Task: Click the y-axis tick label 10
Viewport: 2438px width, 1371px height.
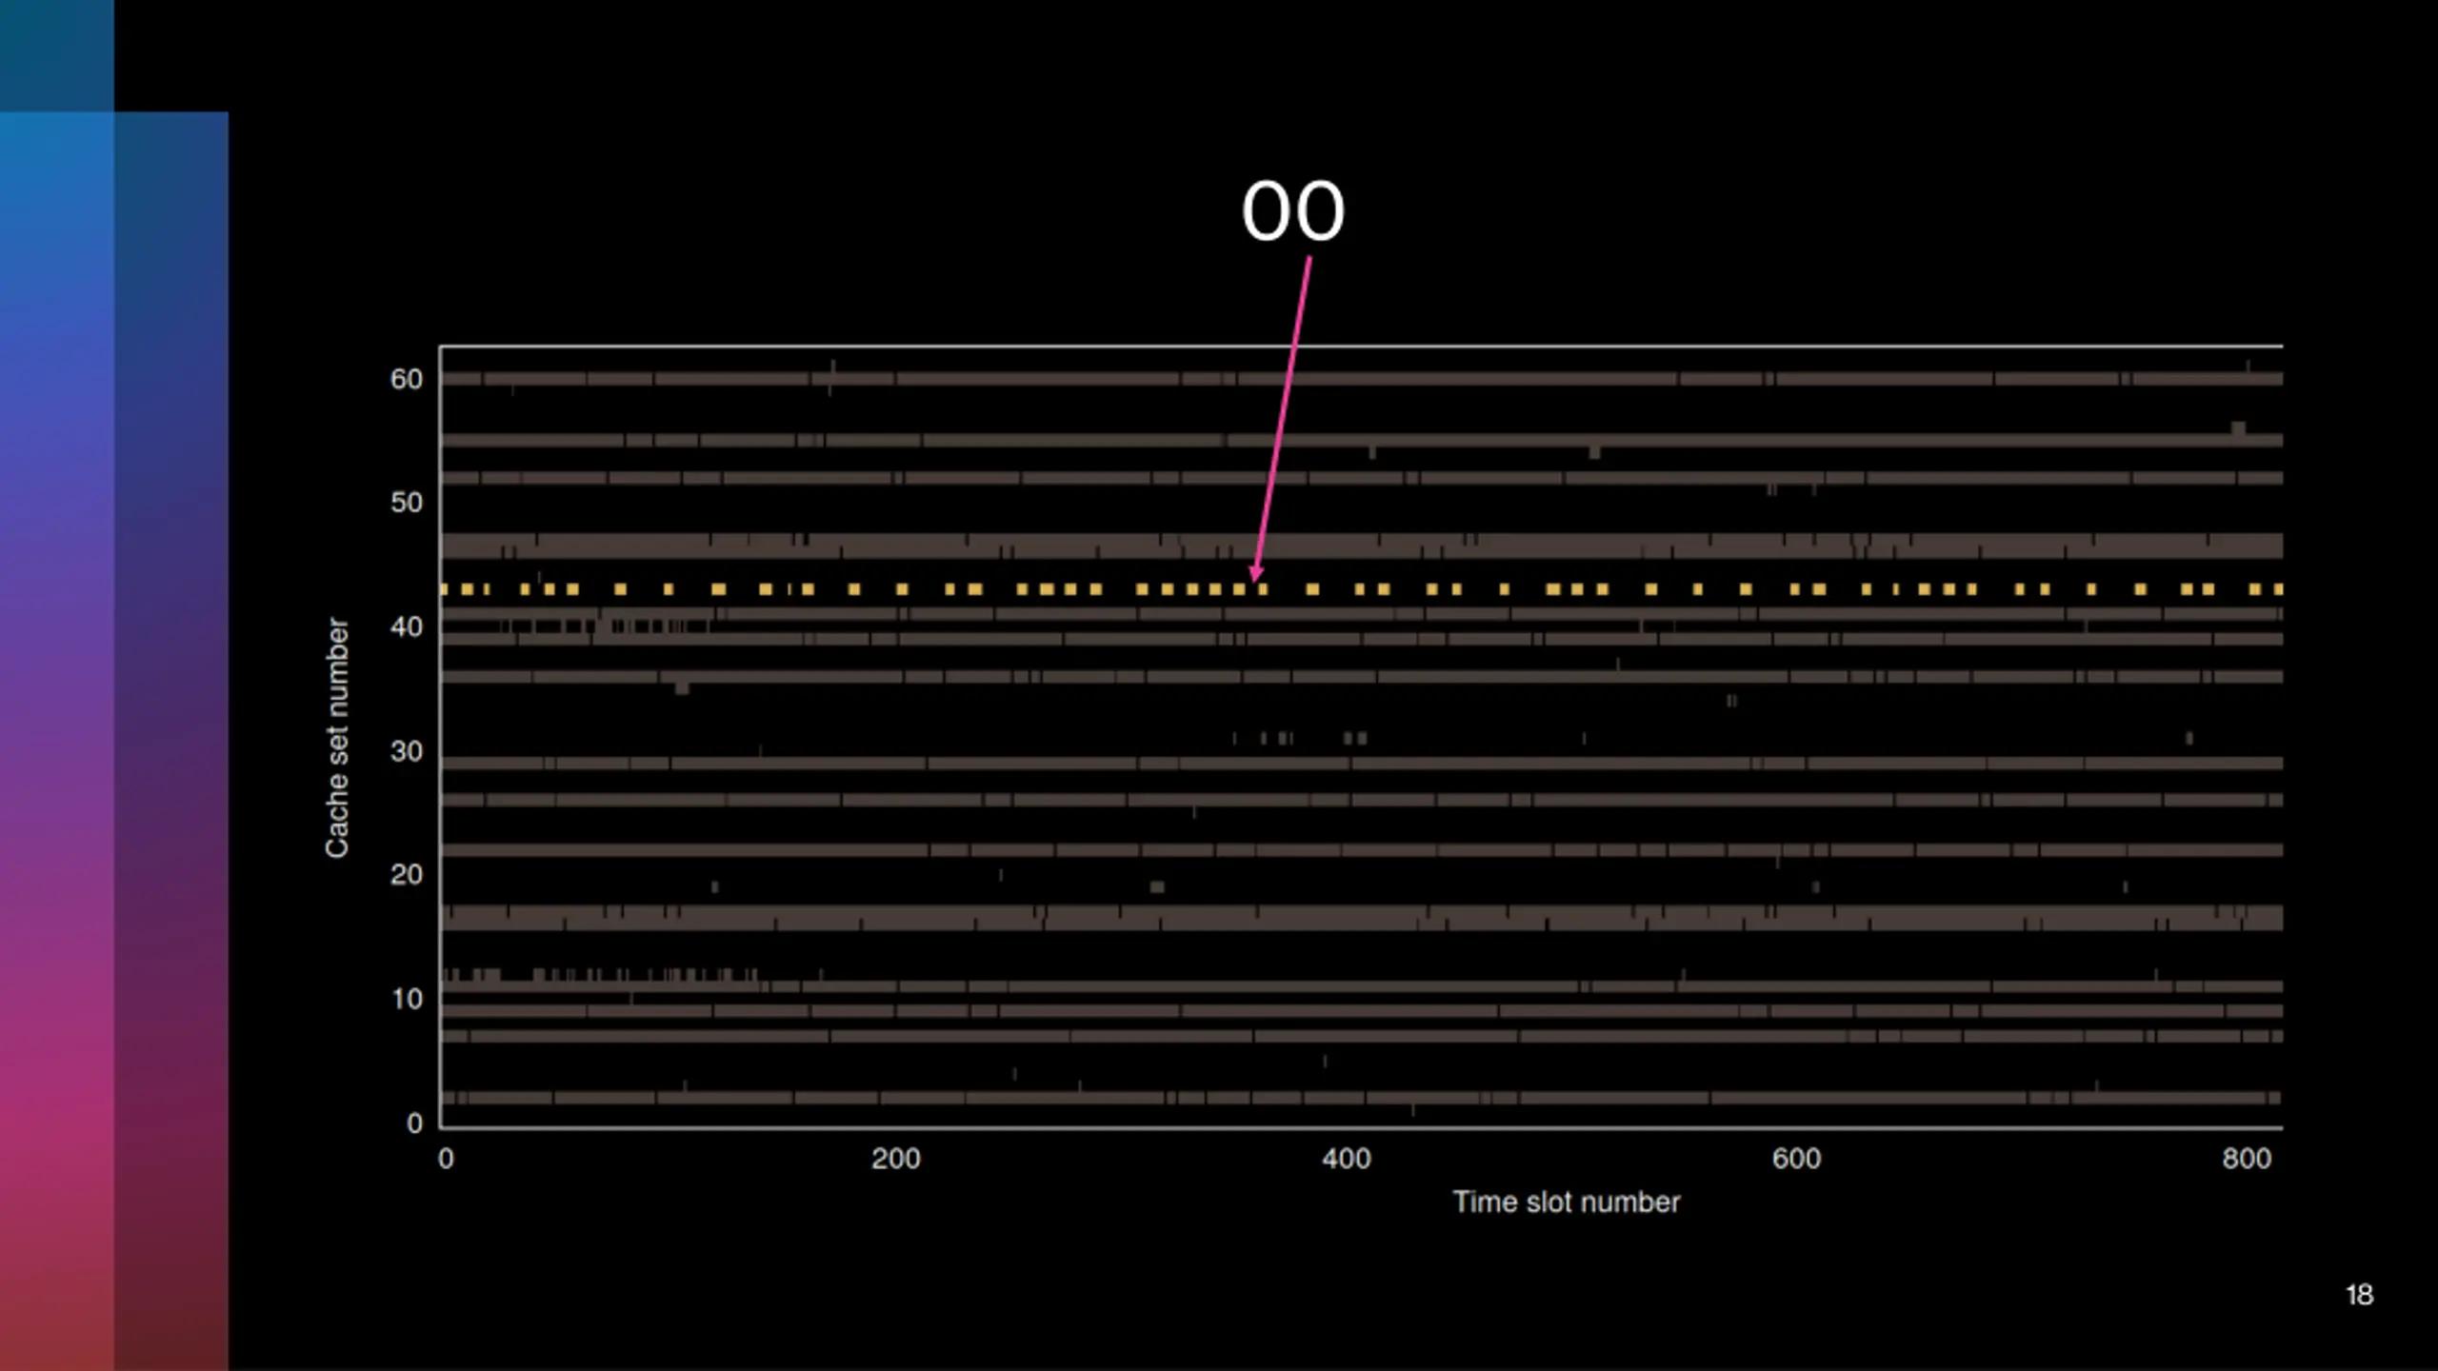Action: (x=407, y=999)
